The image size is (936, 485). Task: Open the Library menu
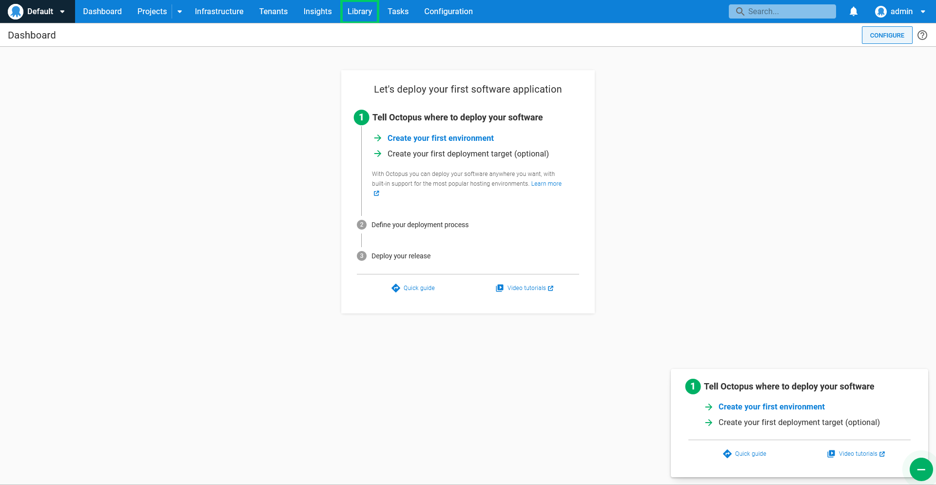[x=360, y=11]
